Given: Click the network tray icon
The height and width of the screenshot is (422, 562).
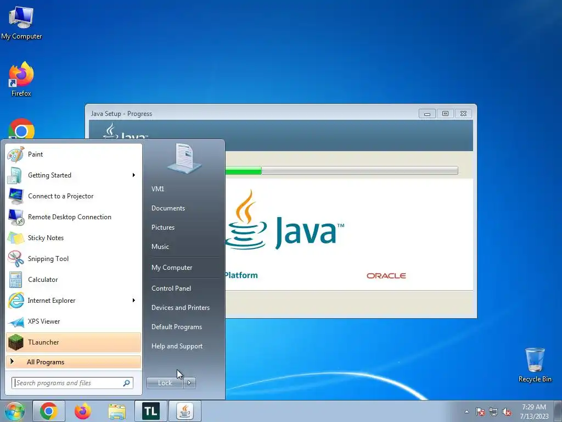Looking at the screenshot, I should (x=493, y=412).
